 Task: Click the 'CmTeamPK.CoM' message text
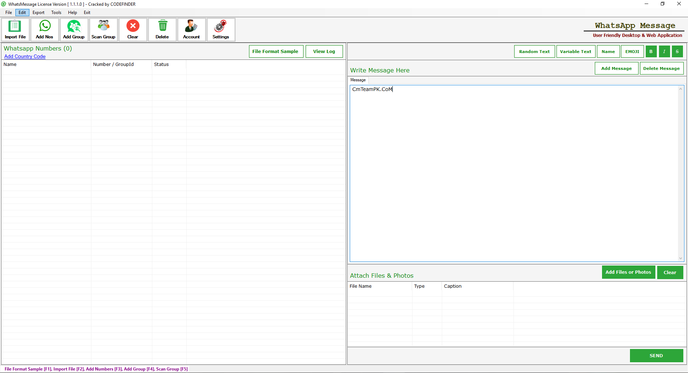(x=372, y=89)
